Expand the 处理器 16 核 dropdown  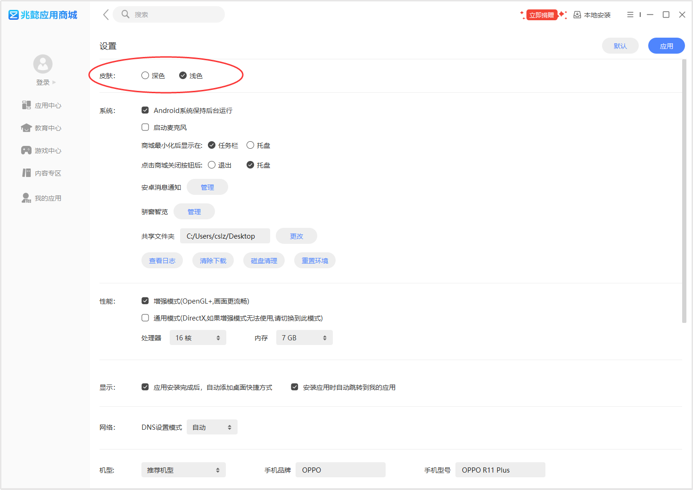198,338
